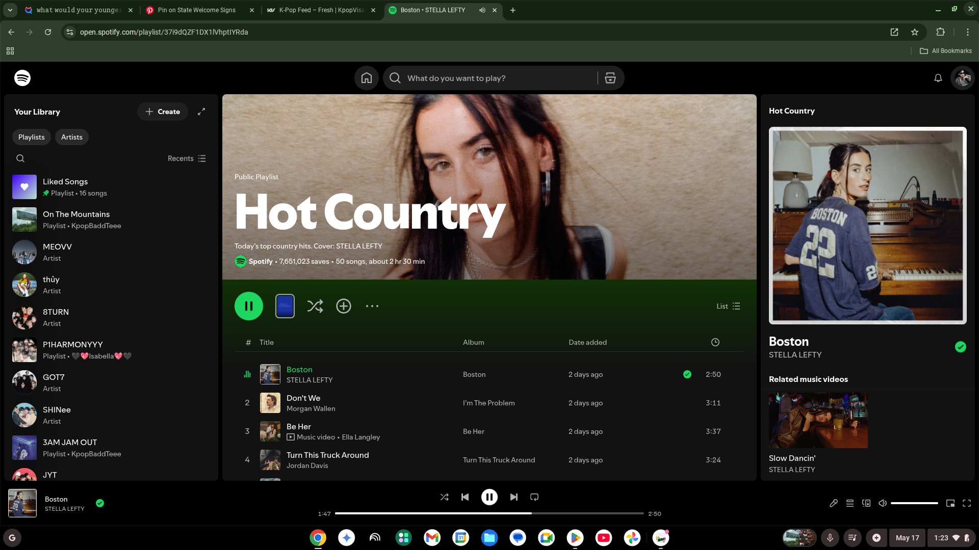Viewport: 979px width, 550px height.
Task: Open Liked Songs playlist in library
Action: 111,187
